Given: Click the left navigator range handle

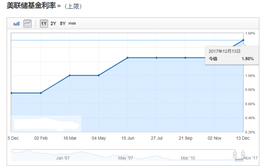Looking at the screenshot, I should [x=235, y=155].
